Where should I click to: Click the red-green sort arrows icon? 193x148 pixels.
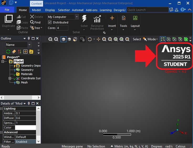coord(20,51)
